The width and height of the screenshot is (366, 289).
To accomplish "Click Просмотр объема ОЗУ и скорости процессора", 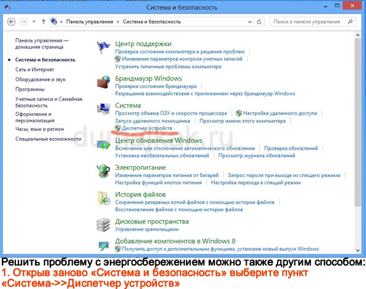I will tap(171, 113).
